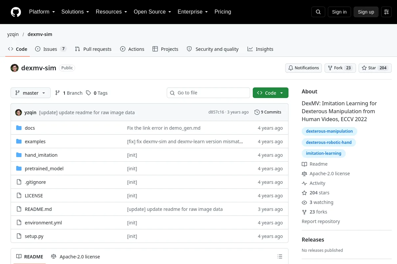Click the yzqin avatar in latest commit row

pos(19,112)
